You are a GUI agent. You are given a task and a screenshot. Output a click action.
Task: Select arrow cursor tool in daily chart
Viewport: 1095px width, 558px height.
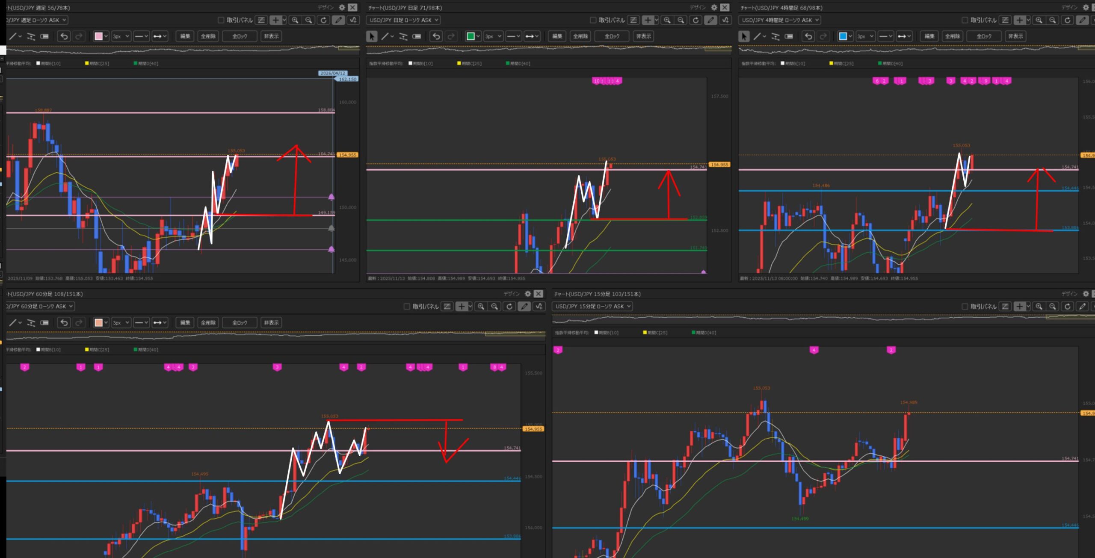(x=371, y=36)
